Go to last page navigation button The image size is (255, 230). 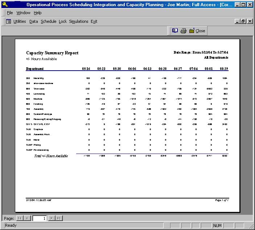click(59, 218)
